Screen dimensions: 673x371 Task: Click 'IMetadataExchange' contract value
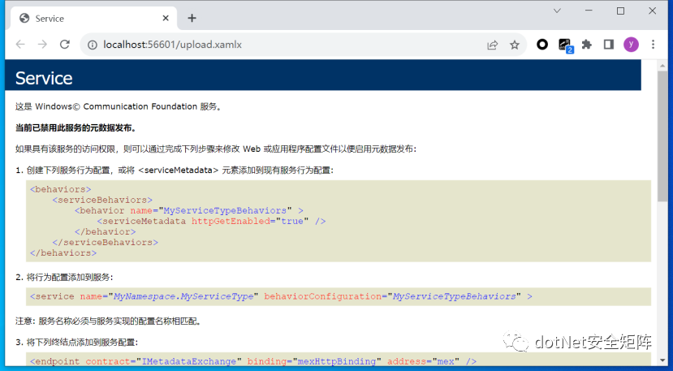[189, 361]
